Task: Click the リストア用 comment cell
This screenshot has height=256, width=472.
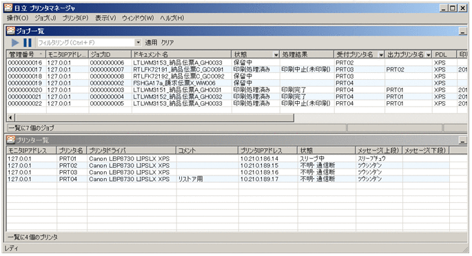Action: point(190,179)
